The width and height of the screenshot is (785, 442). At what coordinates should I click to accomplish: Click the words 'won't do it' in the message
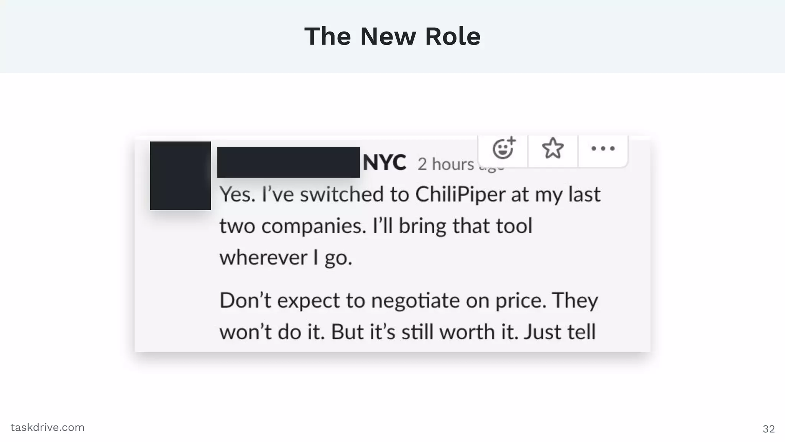272,332
